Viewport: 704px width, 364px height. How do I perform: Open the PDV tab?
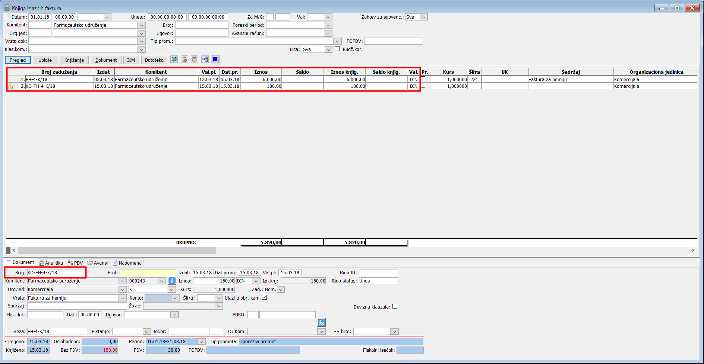[x=75, y=263]
